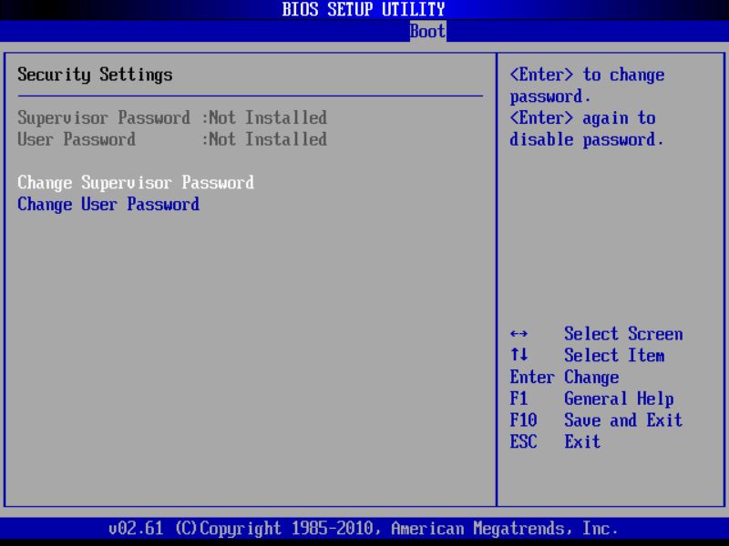Viewport: 729px width, 546px height.
Task: Click the BIOS SETUP UTILITY title bar
Action: 364,9
